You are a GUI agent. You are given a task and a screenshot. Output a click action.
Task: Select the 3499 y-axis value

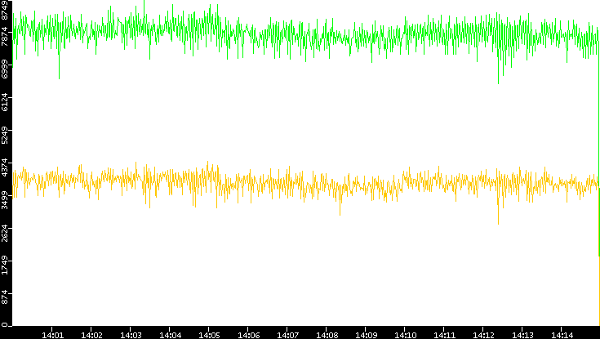(x=5, y=200)
